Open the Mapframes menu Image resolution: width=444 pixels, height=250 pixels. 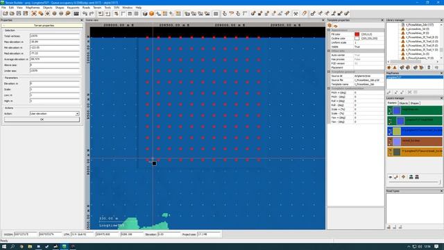tap(33, 8)
